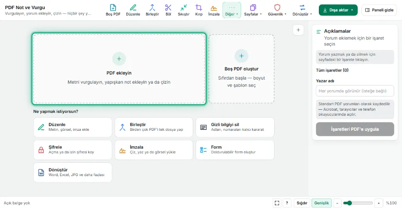Click the form fields icon on Form card
402x209 pixels.
click(x=204, y=150)
